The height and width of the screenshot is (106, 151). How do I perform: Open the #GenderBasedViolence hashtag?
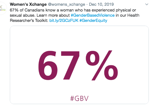point(93,15)
